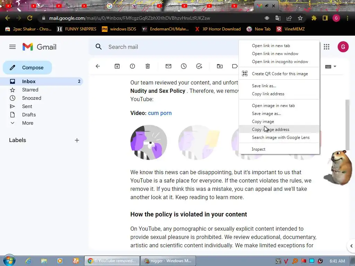355x266 pixels.
Task: Choose Save image as...
Action: pyautogui.click(x=279, y=114)
